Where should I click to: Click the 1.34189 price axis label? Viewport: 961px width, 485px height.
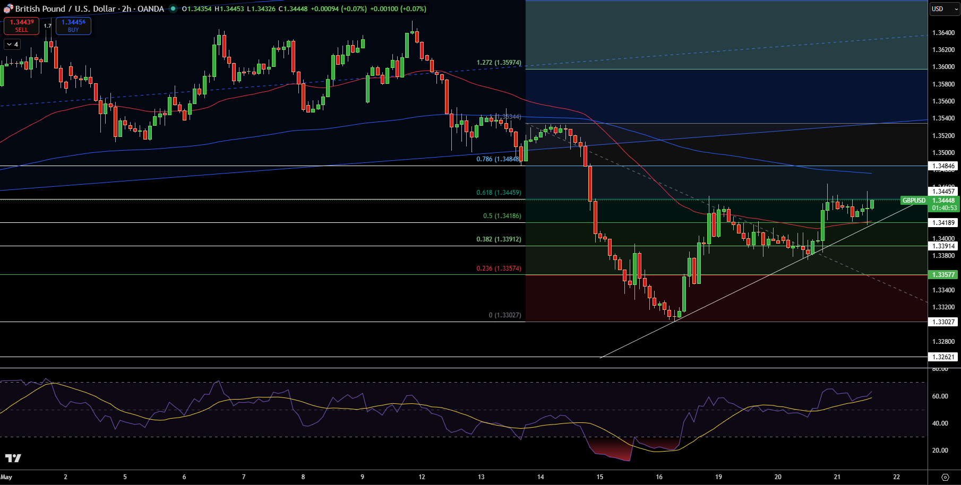(x=943, y=223)
